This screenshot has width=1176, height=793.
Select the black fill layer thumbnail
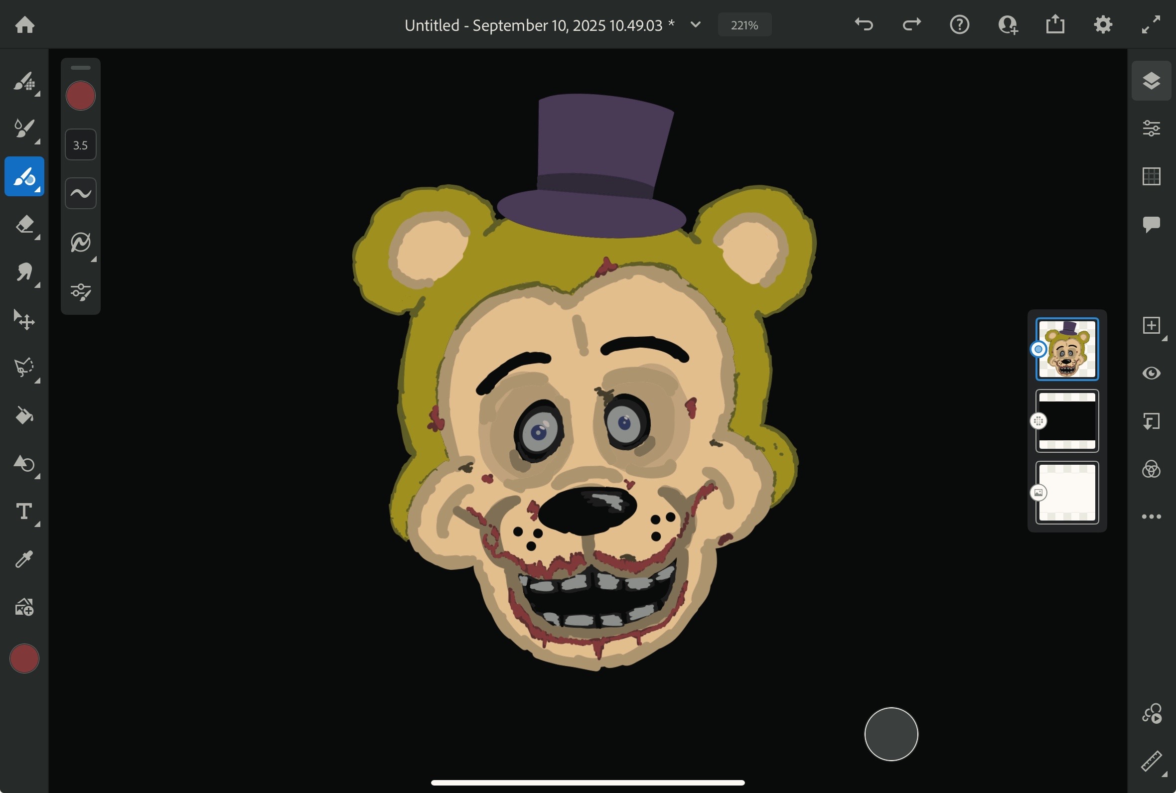(x=1067, y=421)
